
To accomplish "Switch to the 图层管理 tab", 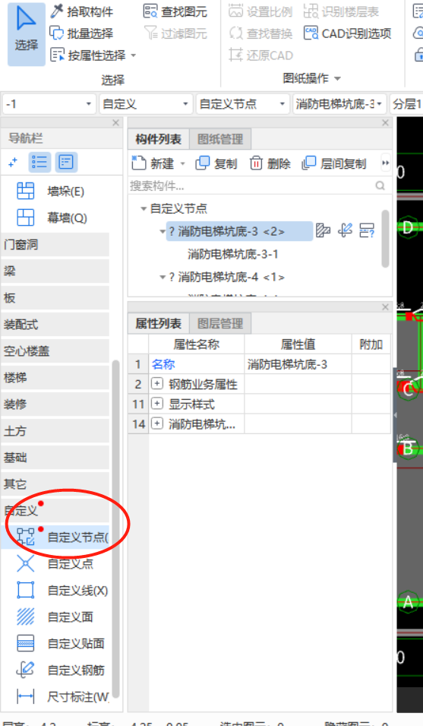I will click(x=220, y=324).
